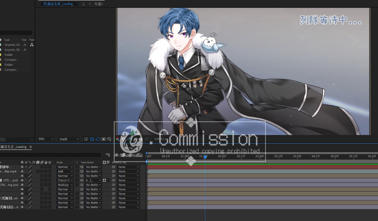The height and width of the screenshot is (221, 378).
Task: Click the Type column header in Project panel
Action: coord(7,40)
